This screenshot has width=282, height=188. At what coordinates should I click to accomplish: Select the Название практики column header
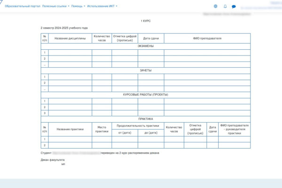tap(70, 129)
